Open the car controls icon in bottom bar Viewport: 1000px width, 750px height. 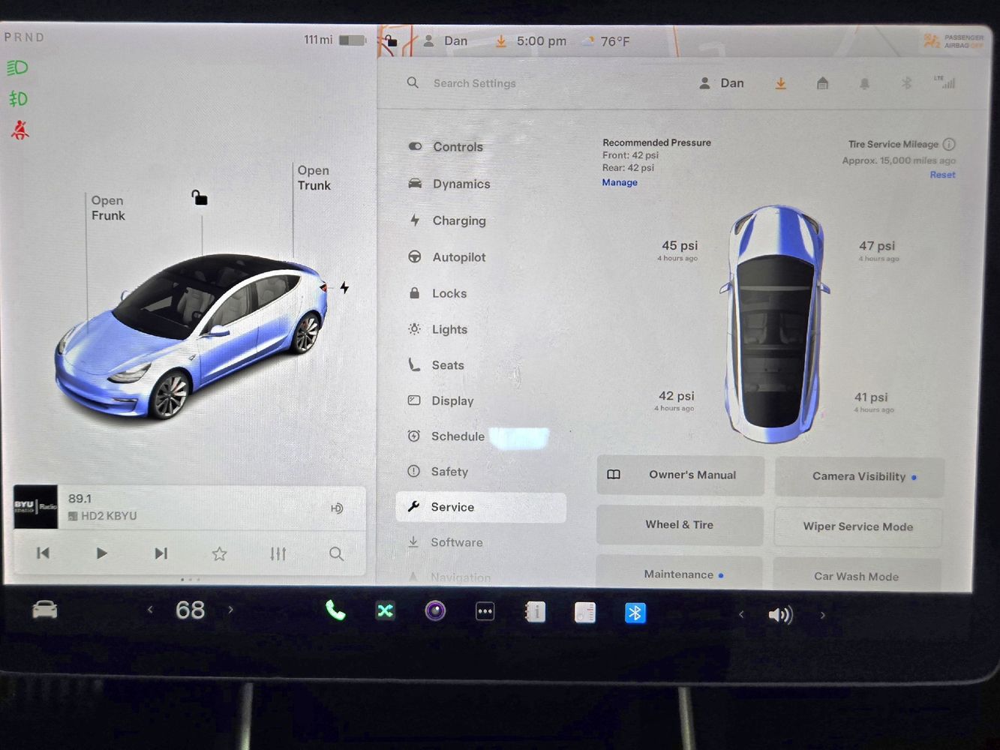(x=45, y=610)
